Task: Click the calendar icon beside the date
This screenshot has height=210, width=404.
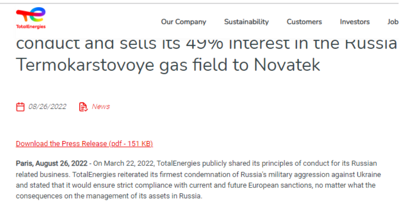Action: click(x=20, y=107)
